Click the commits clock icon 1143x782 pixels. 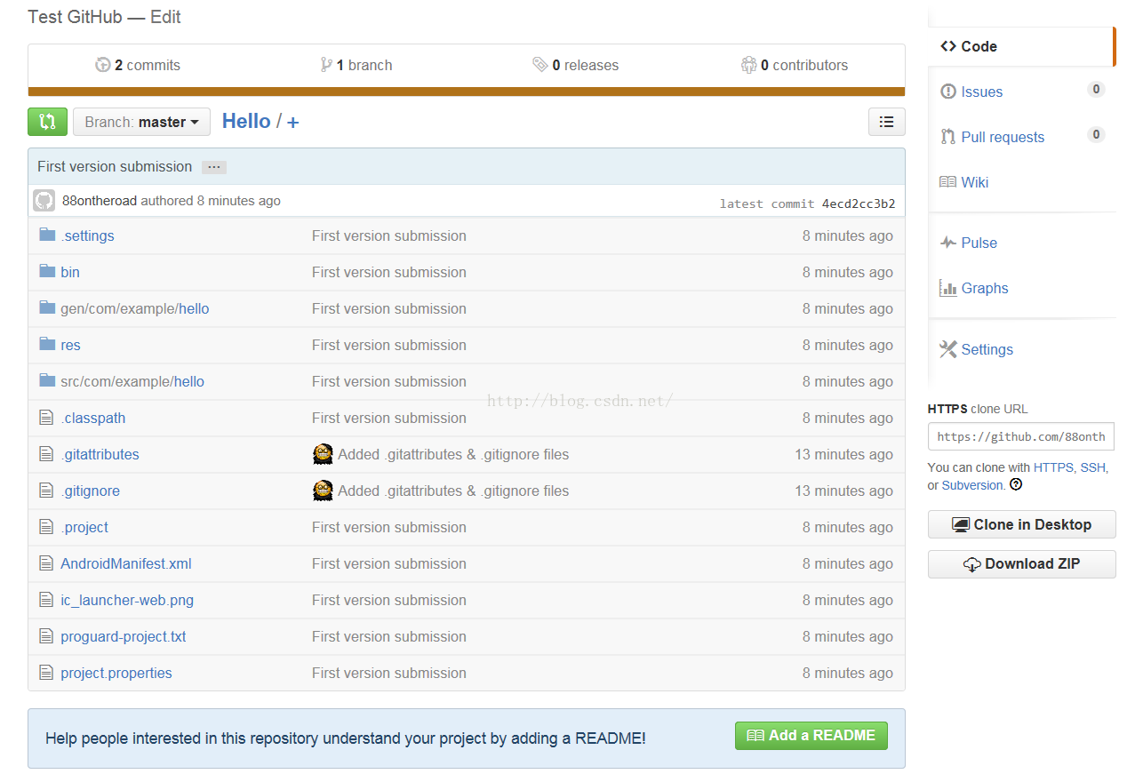tap(103, 65)
